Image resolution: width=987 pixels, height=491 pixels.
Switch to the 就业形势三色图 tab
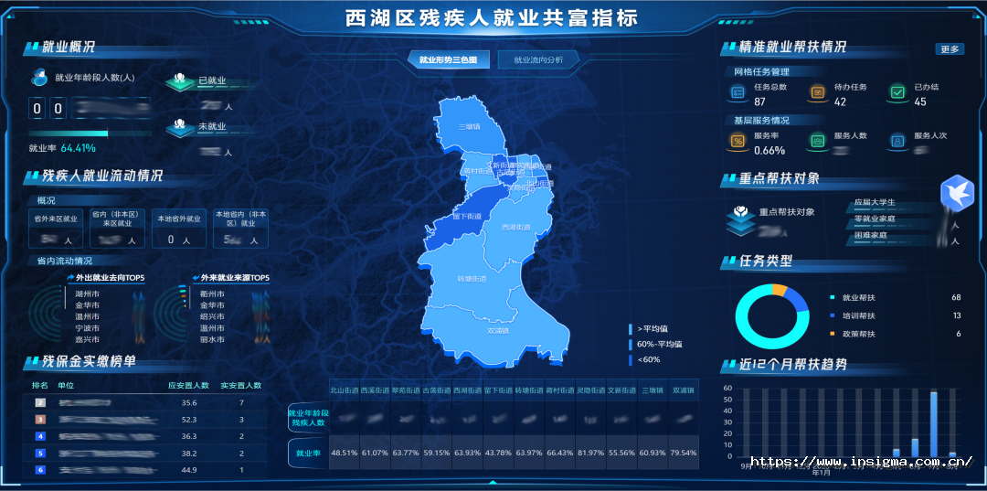[448, 60]
